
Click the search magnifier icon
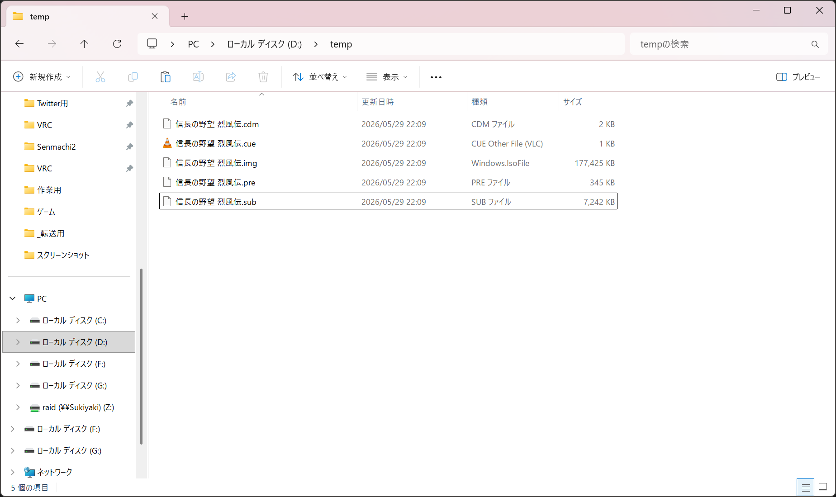coord(815,44)
